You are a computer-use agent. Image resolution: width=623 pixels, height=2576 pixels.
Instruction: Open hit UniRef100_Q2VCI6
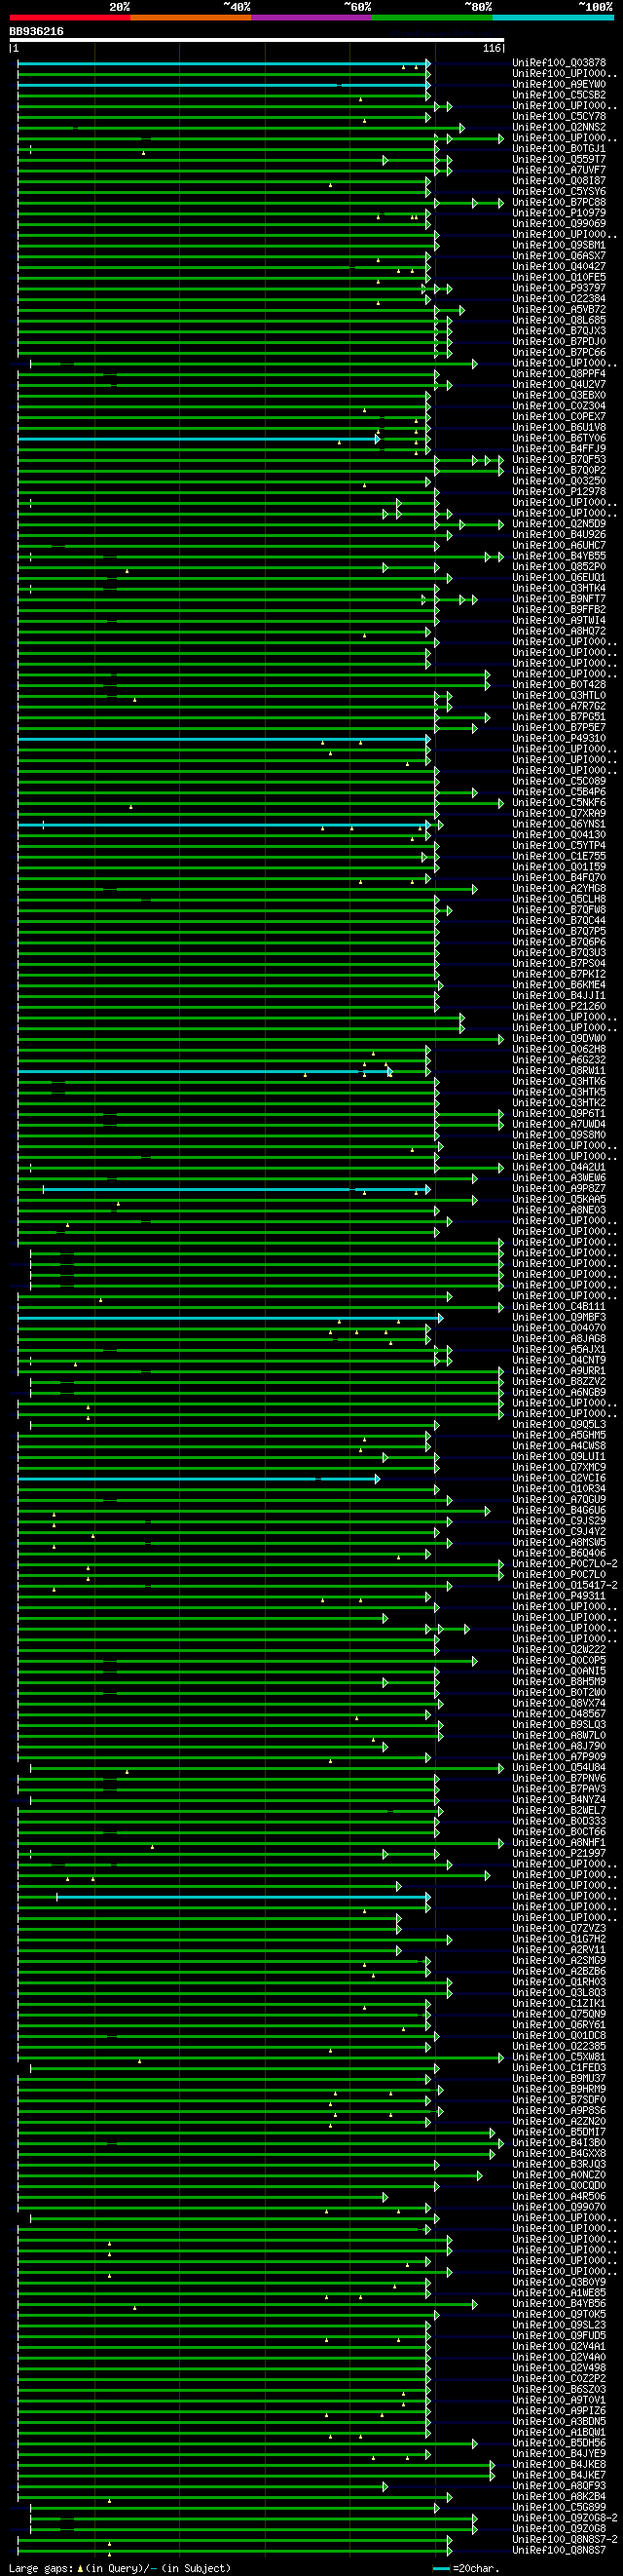[x=559, y=1478]
